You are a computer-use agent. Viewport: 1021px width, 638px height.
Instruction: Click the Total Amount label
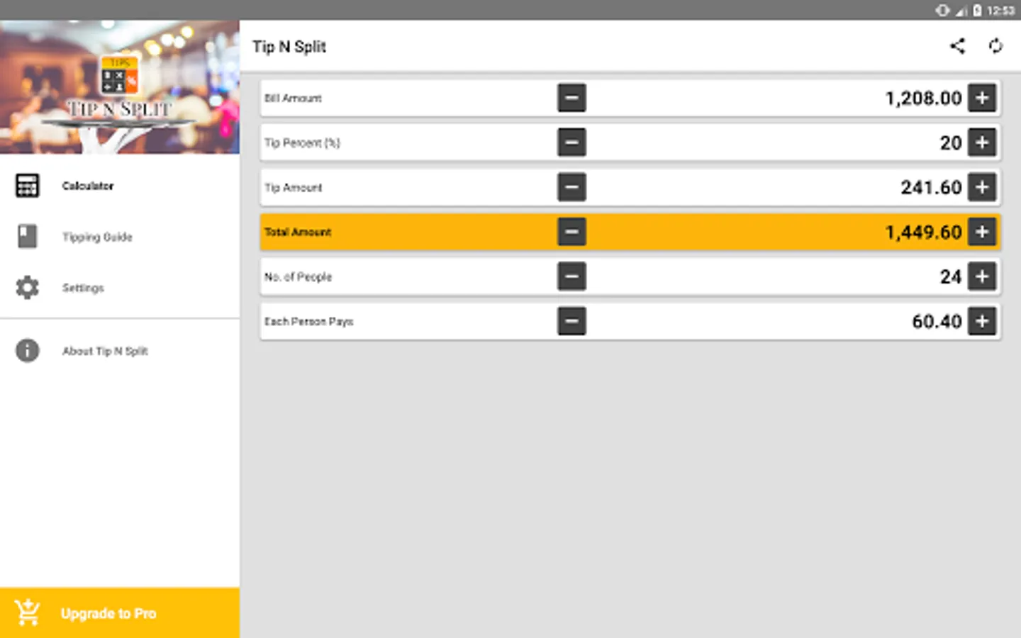pyautogui.click(x=298, y=232)
